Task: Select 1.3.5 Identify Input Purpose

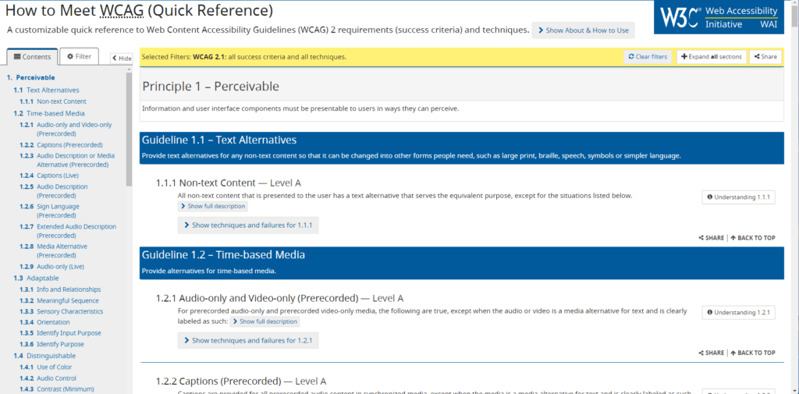Action: click(x=60, y=333)
